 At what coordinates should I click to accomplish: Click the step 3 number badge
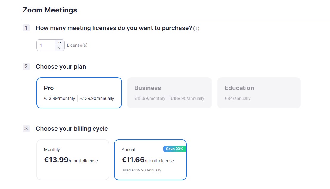point(26,128)
